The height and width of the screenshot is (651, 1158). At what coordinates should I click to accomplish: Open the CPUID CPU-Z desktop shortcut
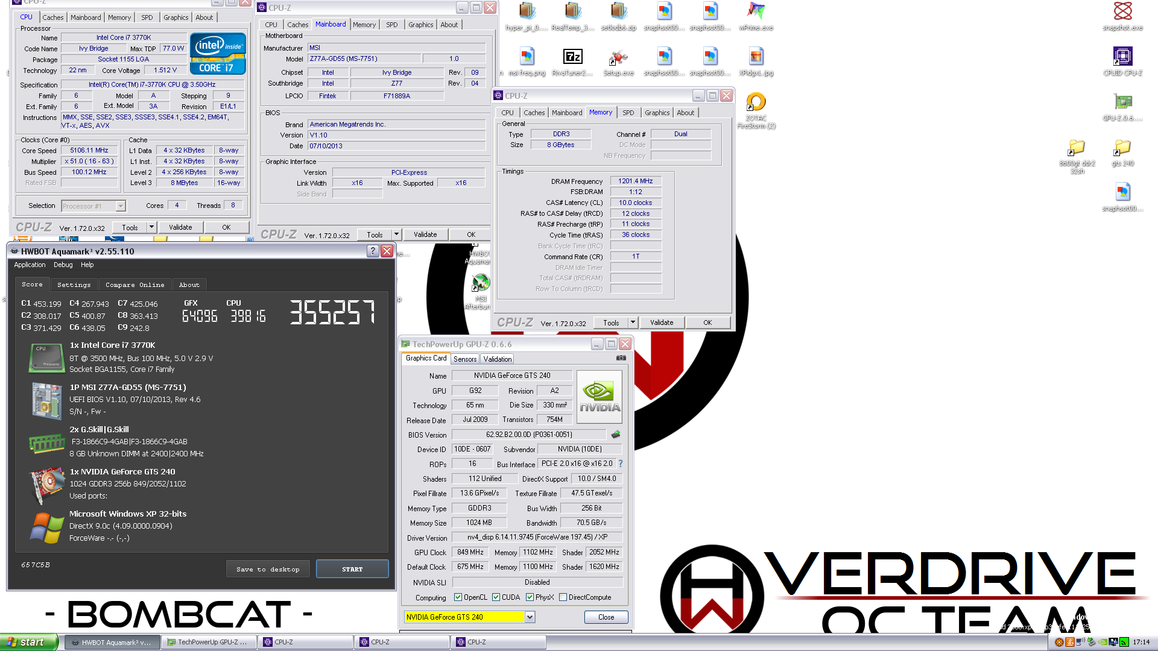pos(1122,62)
